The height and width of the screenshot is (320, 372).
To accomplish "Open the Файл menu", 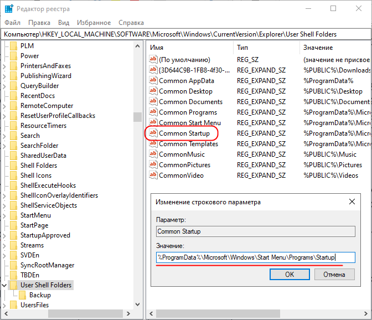I will coord(13,23).
